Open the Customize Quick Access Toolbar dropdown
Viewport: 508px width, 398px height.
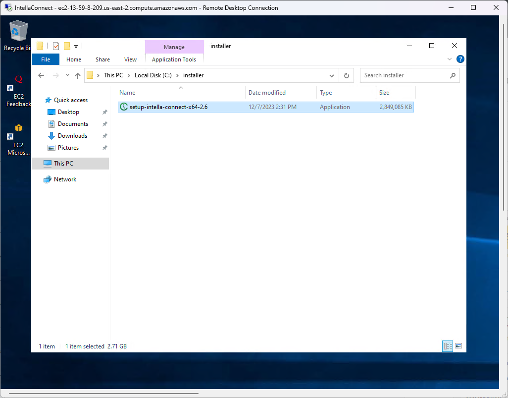pyautogui.click(x=76, y=47)
